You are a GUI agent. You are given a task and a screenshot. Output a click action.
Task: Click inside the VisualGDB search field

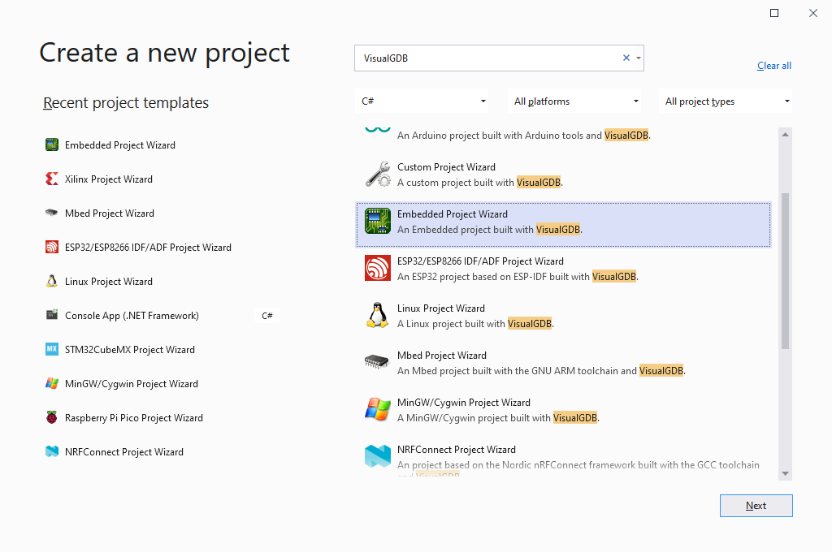(x=487, y=58)
